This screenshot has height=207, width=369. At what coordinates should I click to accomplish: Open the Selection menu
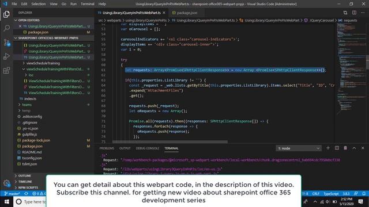(x=39, y=4)
